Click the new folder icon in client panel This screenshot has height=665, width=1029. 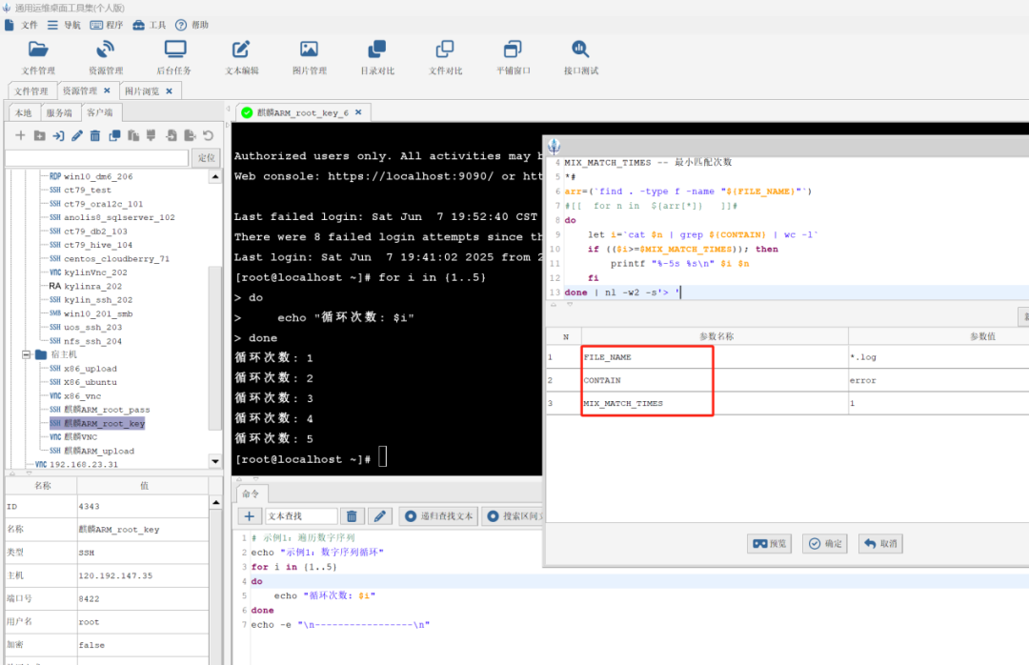(39, 135)
